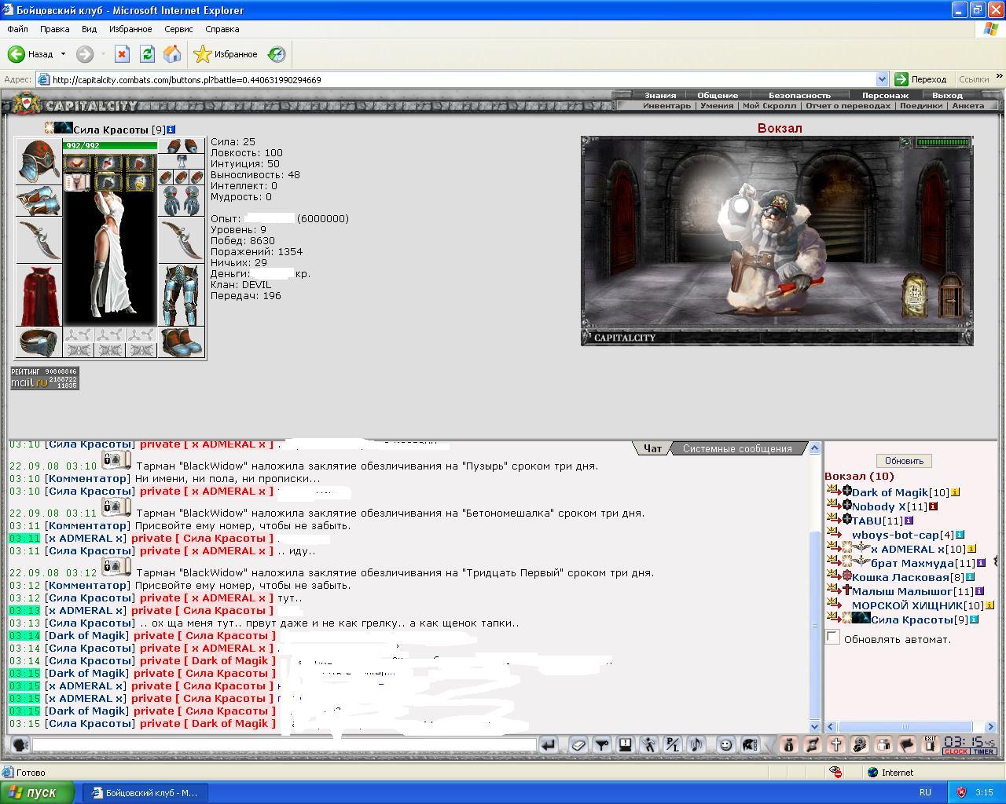Click the cross icon in bottom toolbar
1006x804 pixels.
(836, 745)
